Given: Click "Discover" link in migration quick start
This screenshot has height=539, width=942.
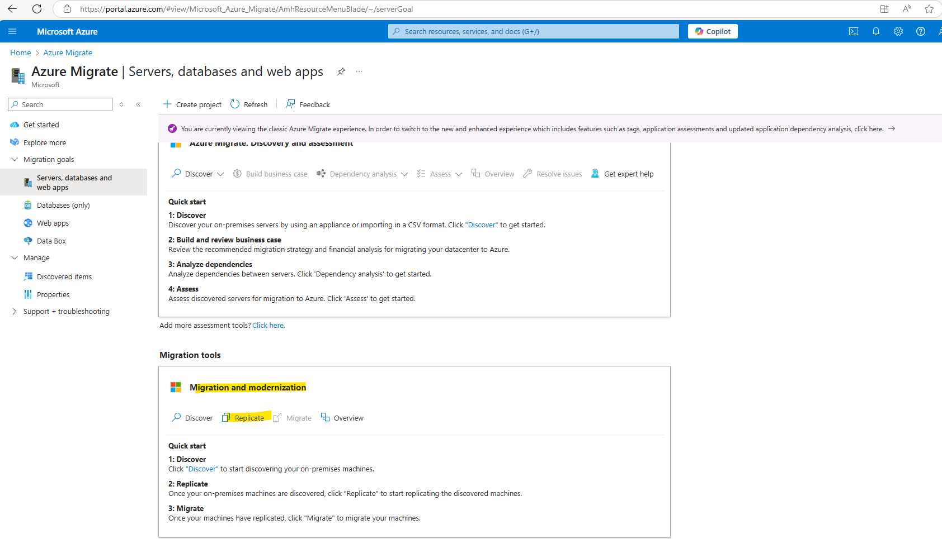Looking at the screenshot, I should [x=202, y=469].
